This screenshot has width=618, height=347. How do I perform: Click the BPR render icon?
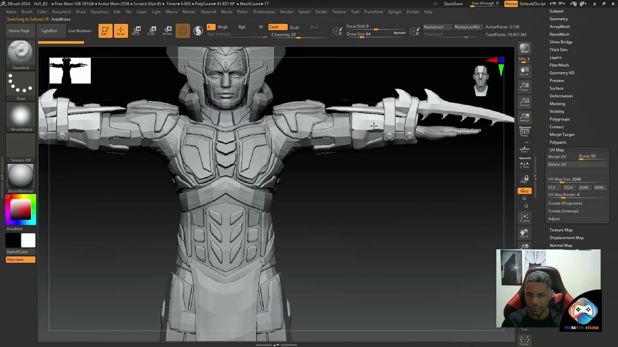tap(524, 49)
